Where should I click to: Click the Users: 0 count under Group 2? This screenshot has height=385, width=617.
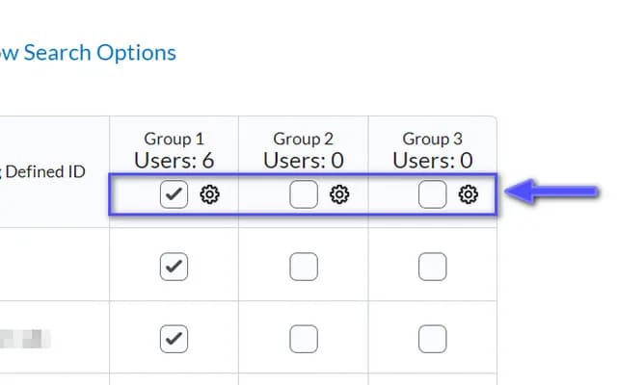tap(304, 161)
